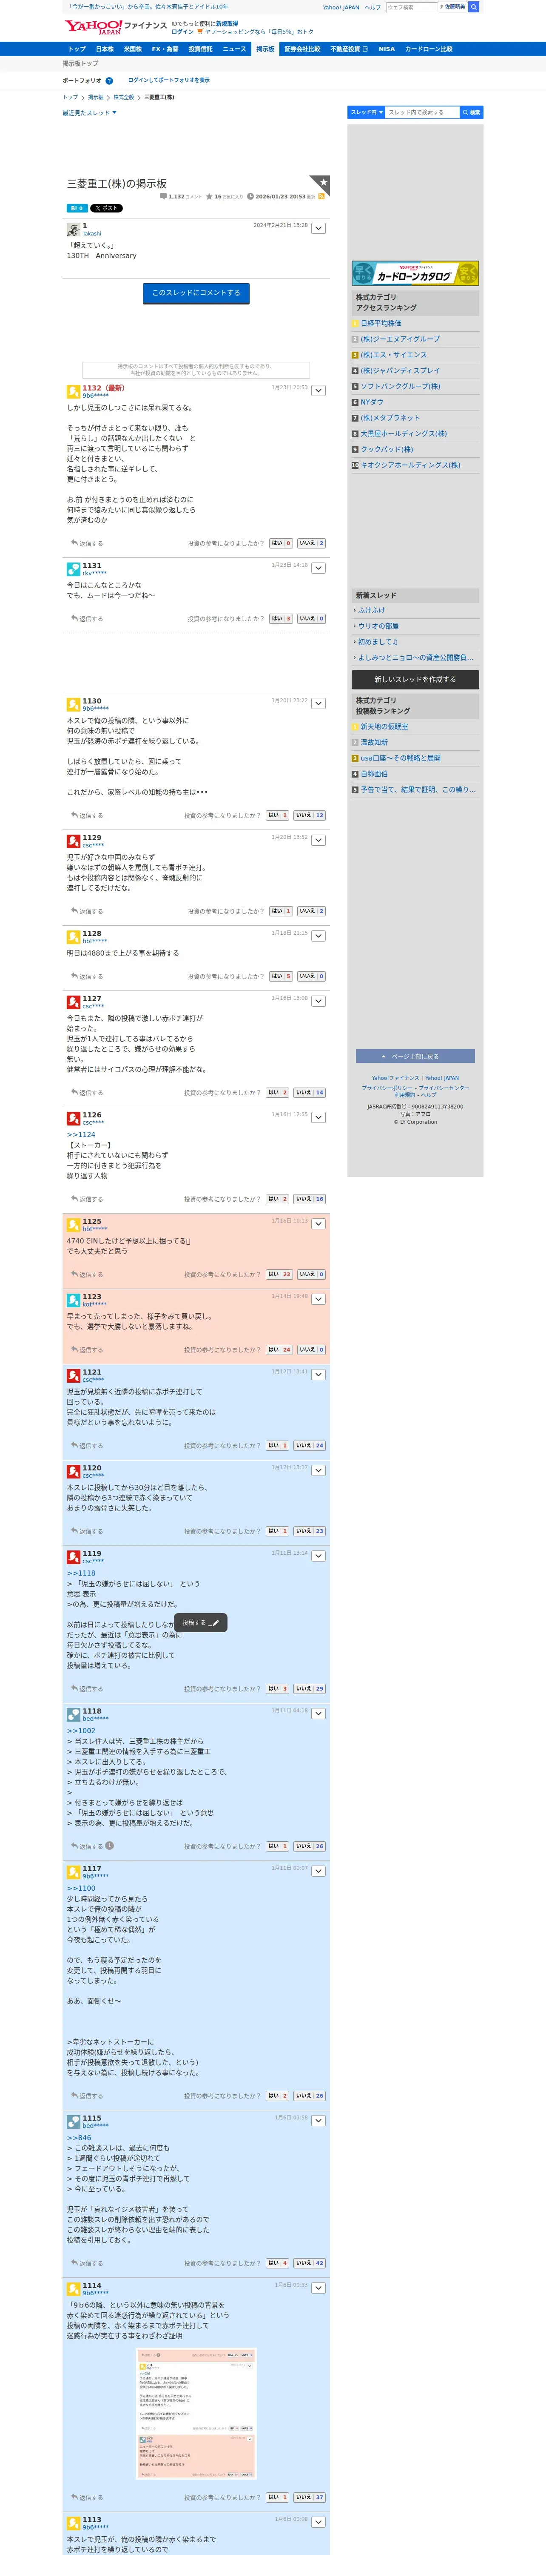
Task: Click このスレッドにコメントする button
Action: pos(196,293)
